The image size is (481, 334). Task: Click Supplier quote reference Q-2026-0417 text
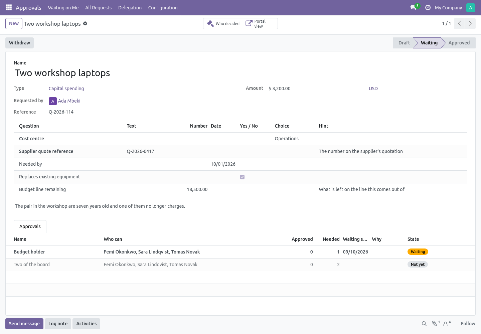[x=141, y=151]
